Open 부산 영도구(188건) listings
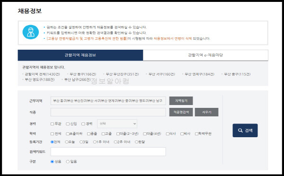284x176 pixels. 40,79
